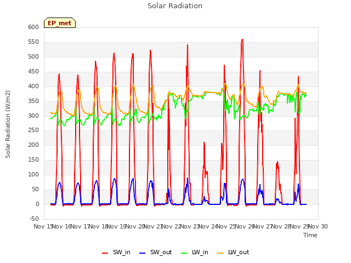Click the 100 y-axis tick label

coord(33,174)
